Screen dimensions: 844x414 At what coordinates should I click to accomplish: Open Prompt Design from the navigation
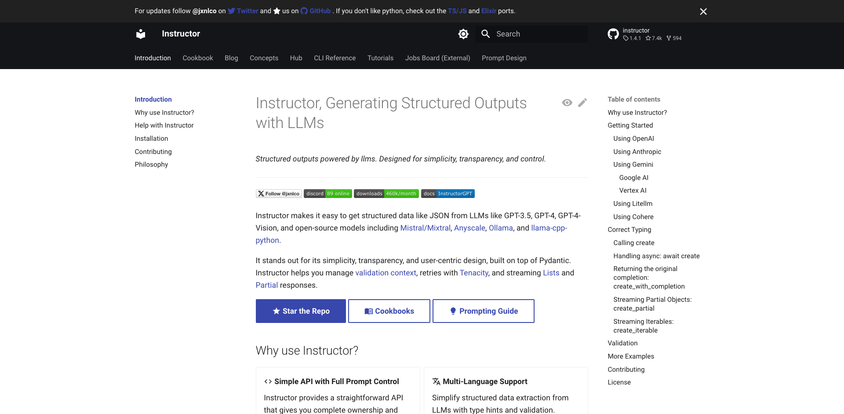pyautogui.click(x=504, y=58)
